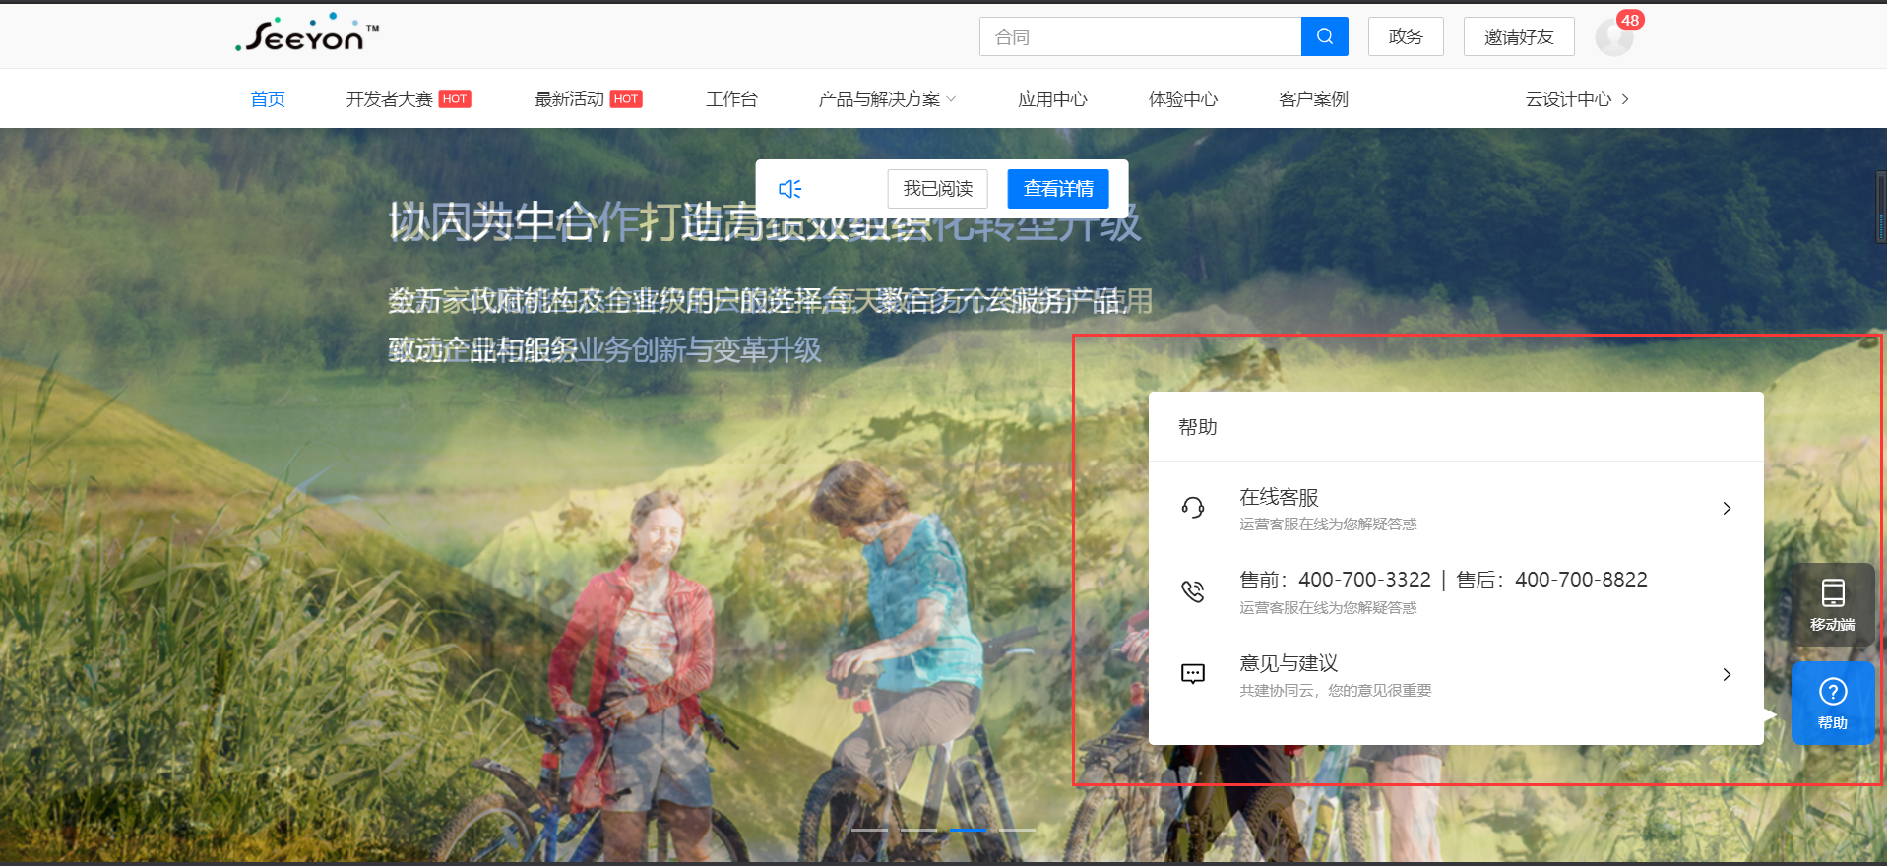Open the user avatar with 48 badge
1887x866 pixels.
coord(1613,37)
